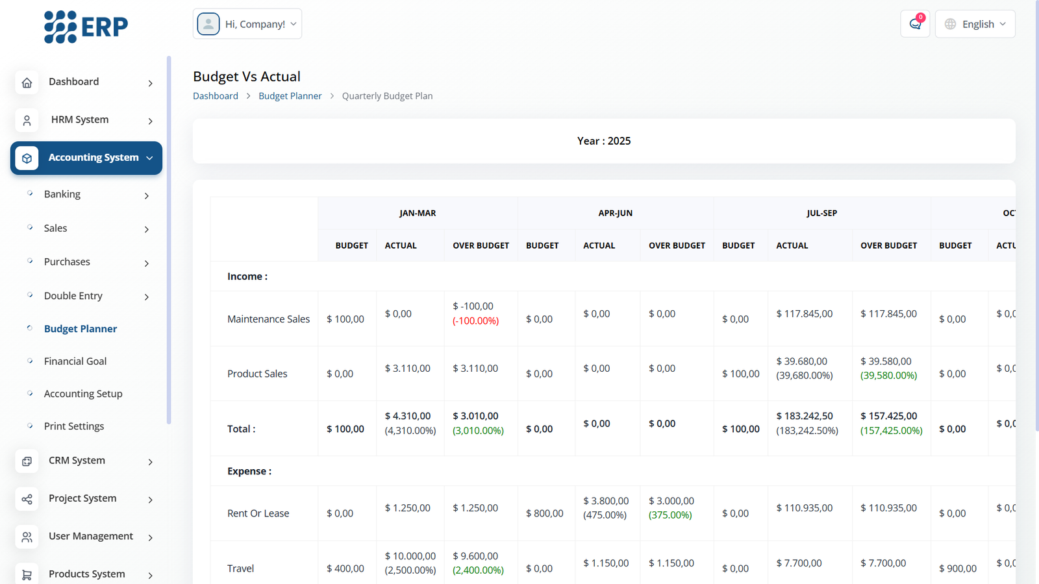Click the Dashboard home icon
This screenshot has height=584, width=1039.
[27, 82]
